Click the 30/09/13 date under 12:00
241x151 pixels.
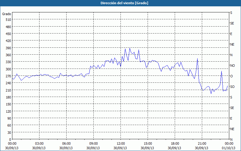pos(120,148)
